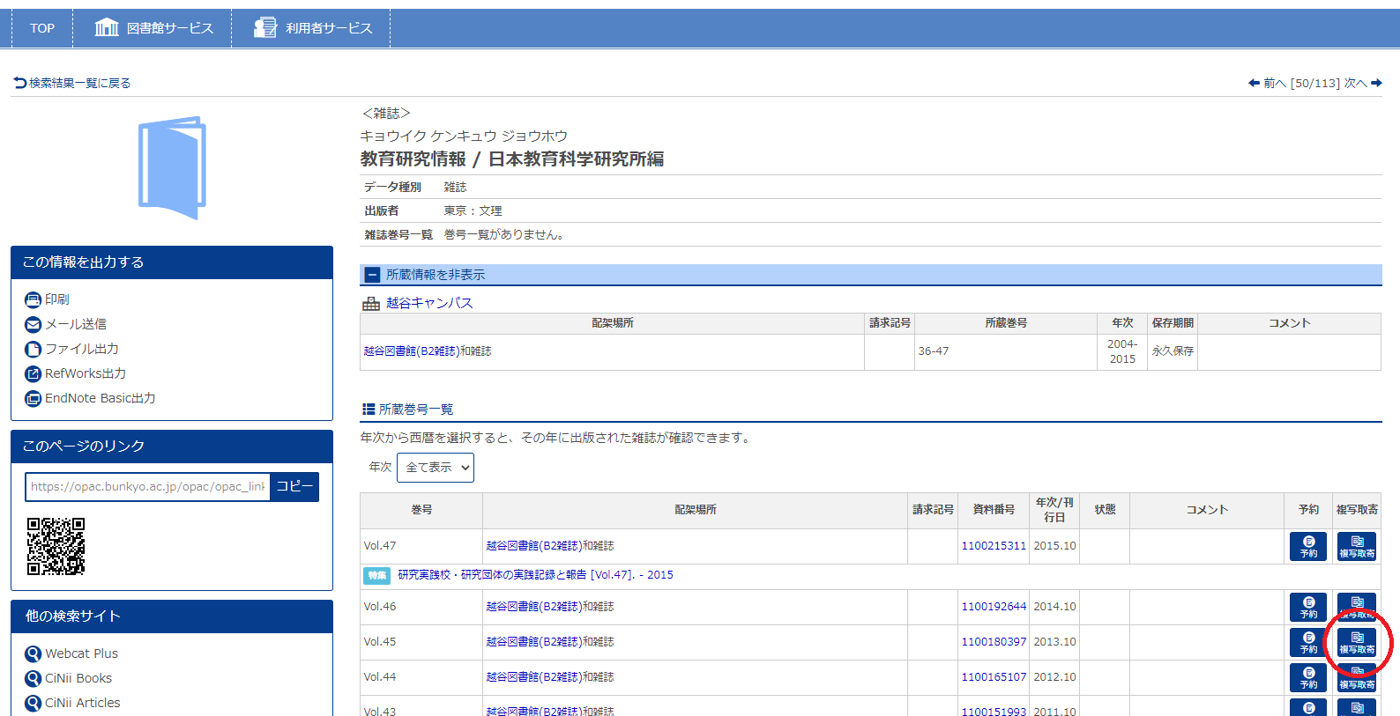The height and width of the screenshot is (716, 1400).
Task: Click the page link URL field
Action: (x=147, y=486)
